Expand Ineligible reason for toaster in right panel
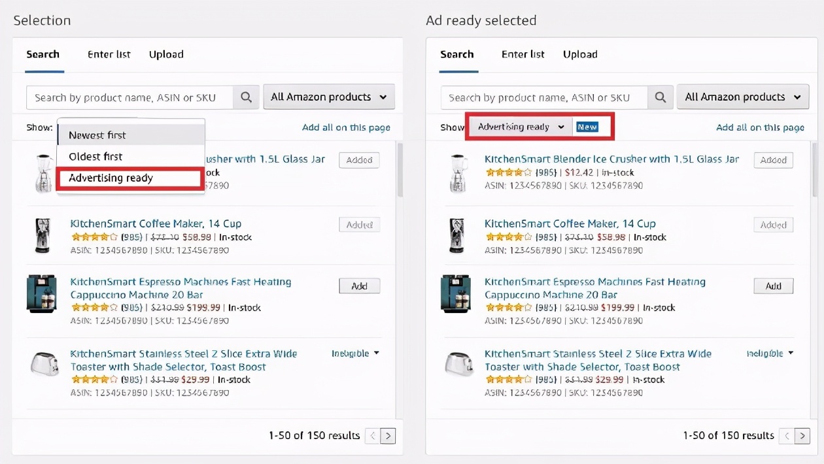The image size is (824, 464). coord(770,354)
